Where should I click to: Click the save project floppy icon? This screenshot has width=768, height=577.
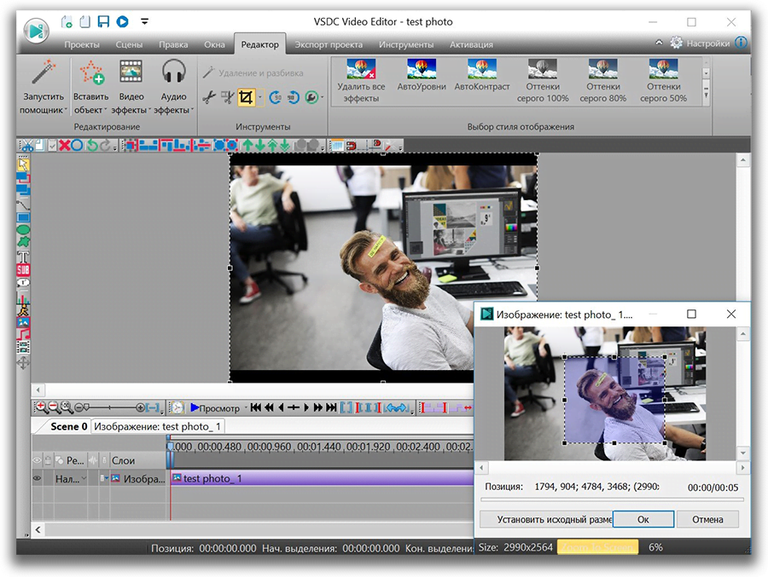coord(103,21)
